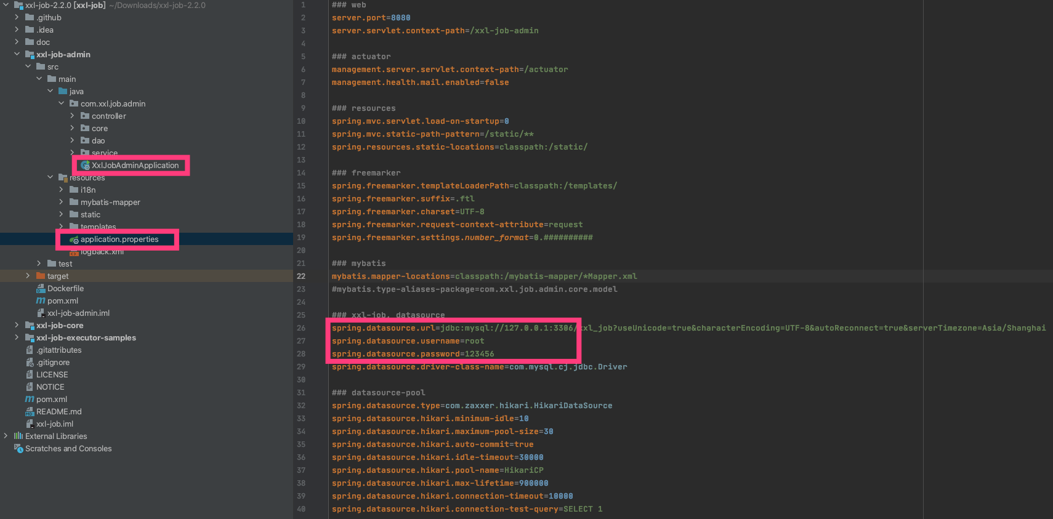Click the README.md markdown file icon

coord(30,411)
